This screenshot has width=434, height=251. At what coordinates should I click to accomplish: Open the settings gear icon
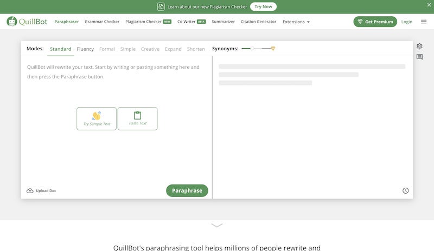[419, 46]
